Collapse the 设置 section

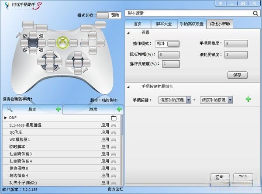coord(128,33)
